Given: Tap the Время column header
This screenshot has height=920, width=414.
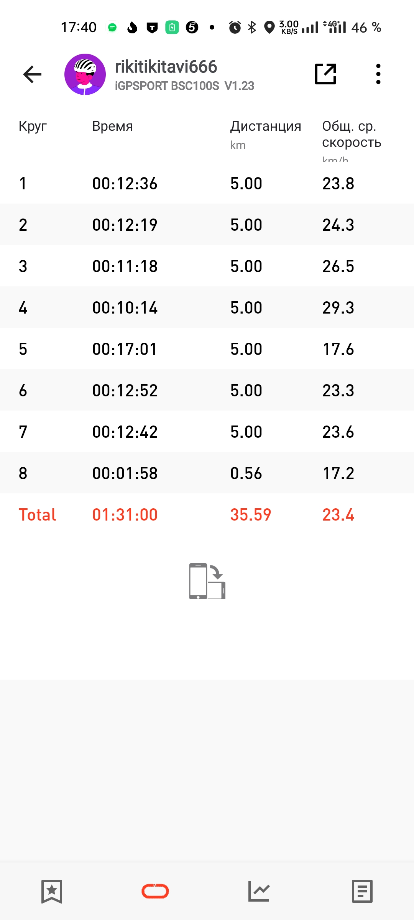Looking at the screenshot, I should point(113,126).
